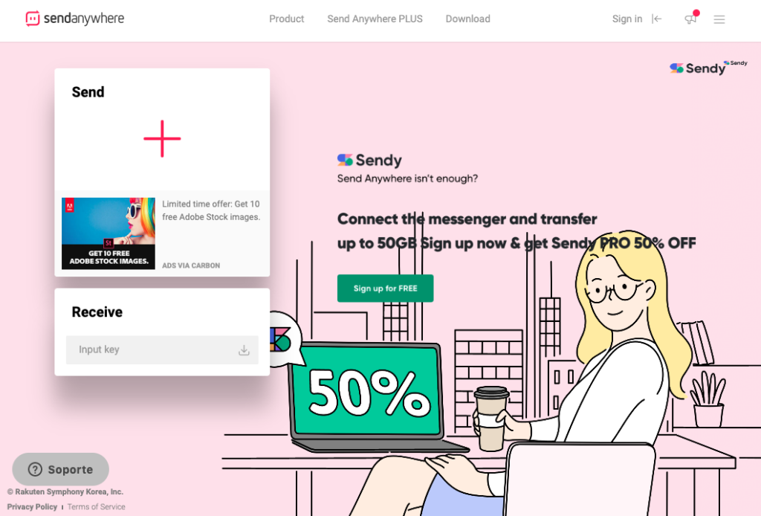
Task: Open the Adobe Stock ad thumbnail
Action: pyautogui.click(x=109, y=233)
